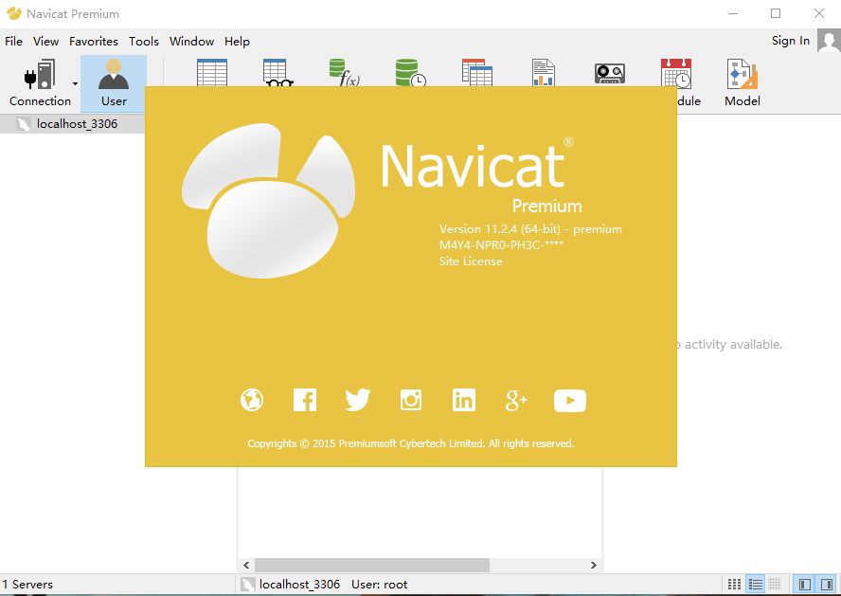Select the User management tool
The height and width of the screenshot is (596, 841).
click(114, 81)
